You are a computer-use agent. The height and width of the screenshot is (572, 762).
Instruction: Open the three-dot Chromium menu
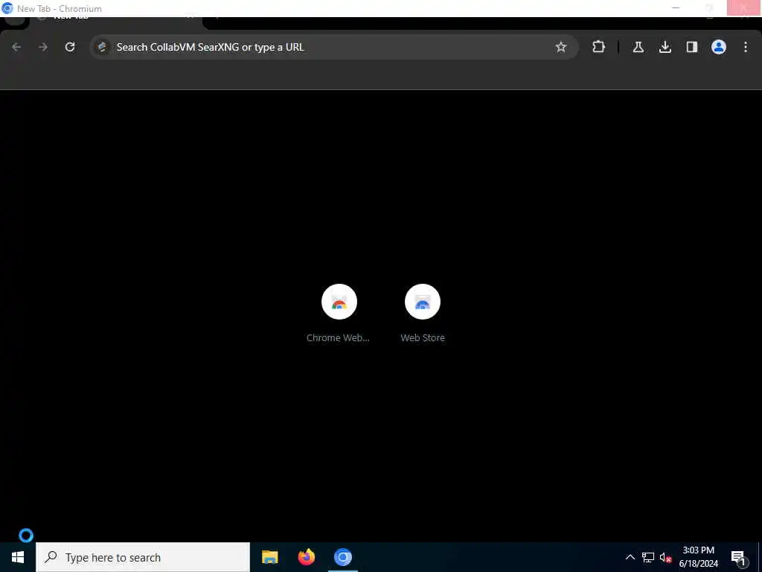point(746,47)
